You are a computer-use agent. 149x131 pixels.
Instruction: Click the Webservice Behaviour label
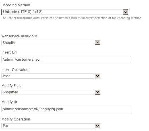coord(19,36)
